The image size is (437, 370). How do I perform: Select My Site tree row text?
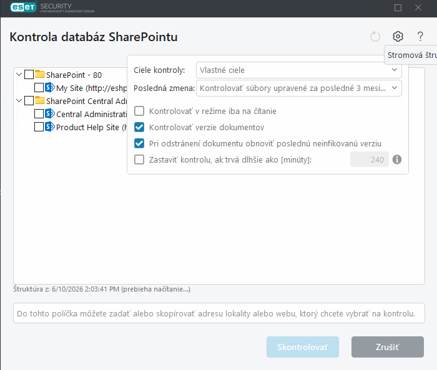tap(91, 88)
